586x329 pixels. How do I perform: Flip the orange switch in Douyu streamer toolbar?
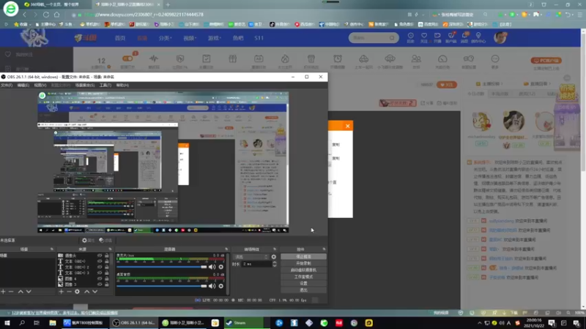point(127,58)
